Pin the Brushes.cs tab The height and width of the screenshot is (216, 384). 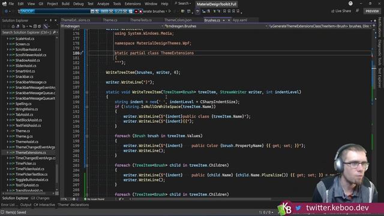pos(224,20)
